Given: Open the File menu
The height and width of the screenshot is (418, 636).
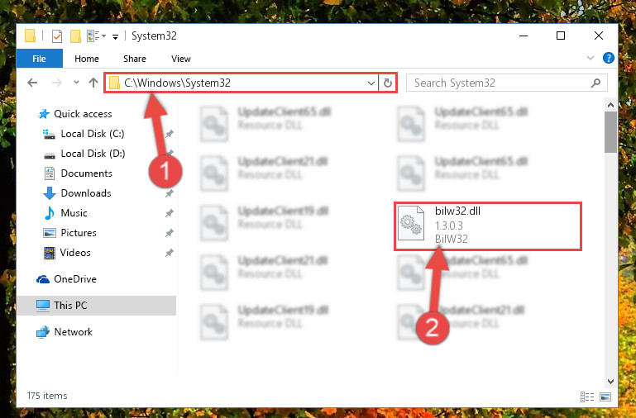Looking at the screenshot, I should point(40,59).
